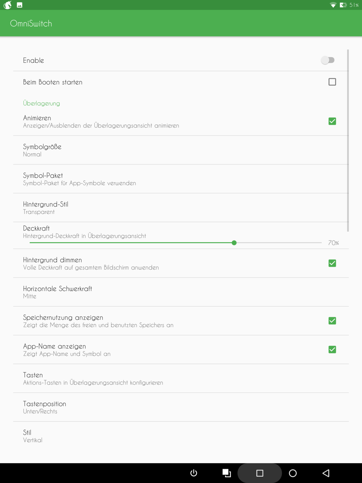Tap the power icon in navigation bar
Screen dimensions: 362x483
[194, 473]
